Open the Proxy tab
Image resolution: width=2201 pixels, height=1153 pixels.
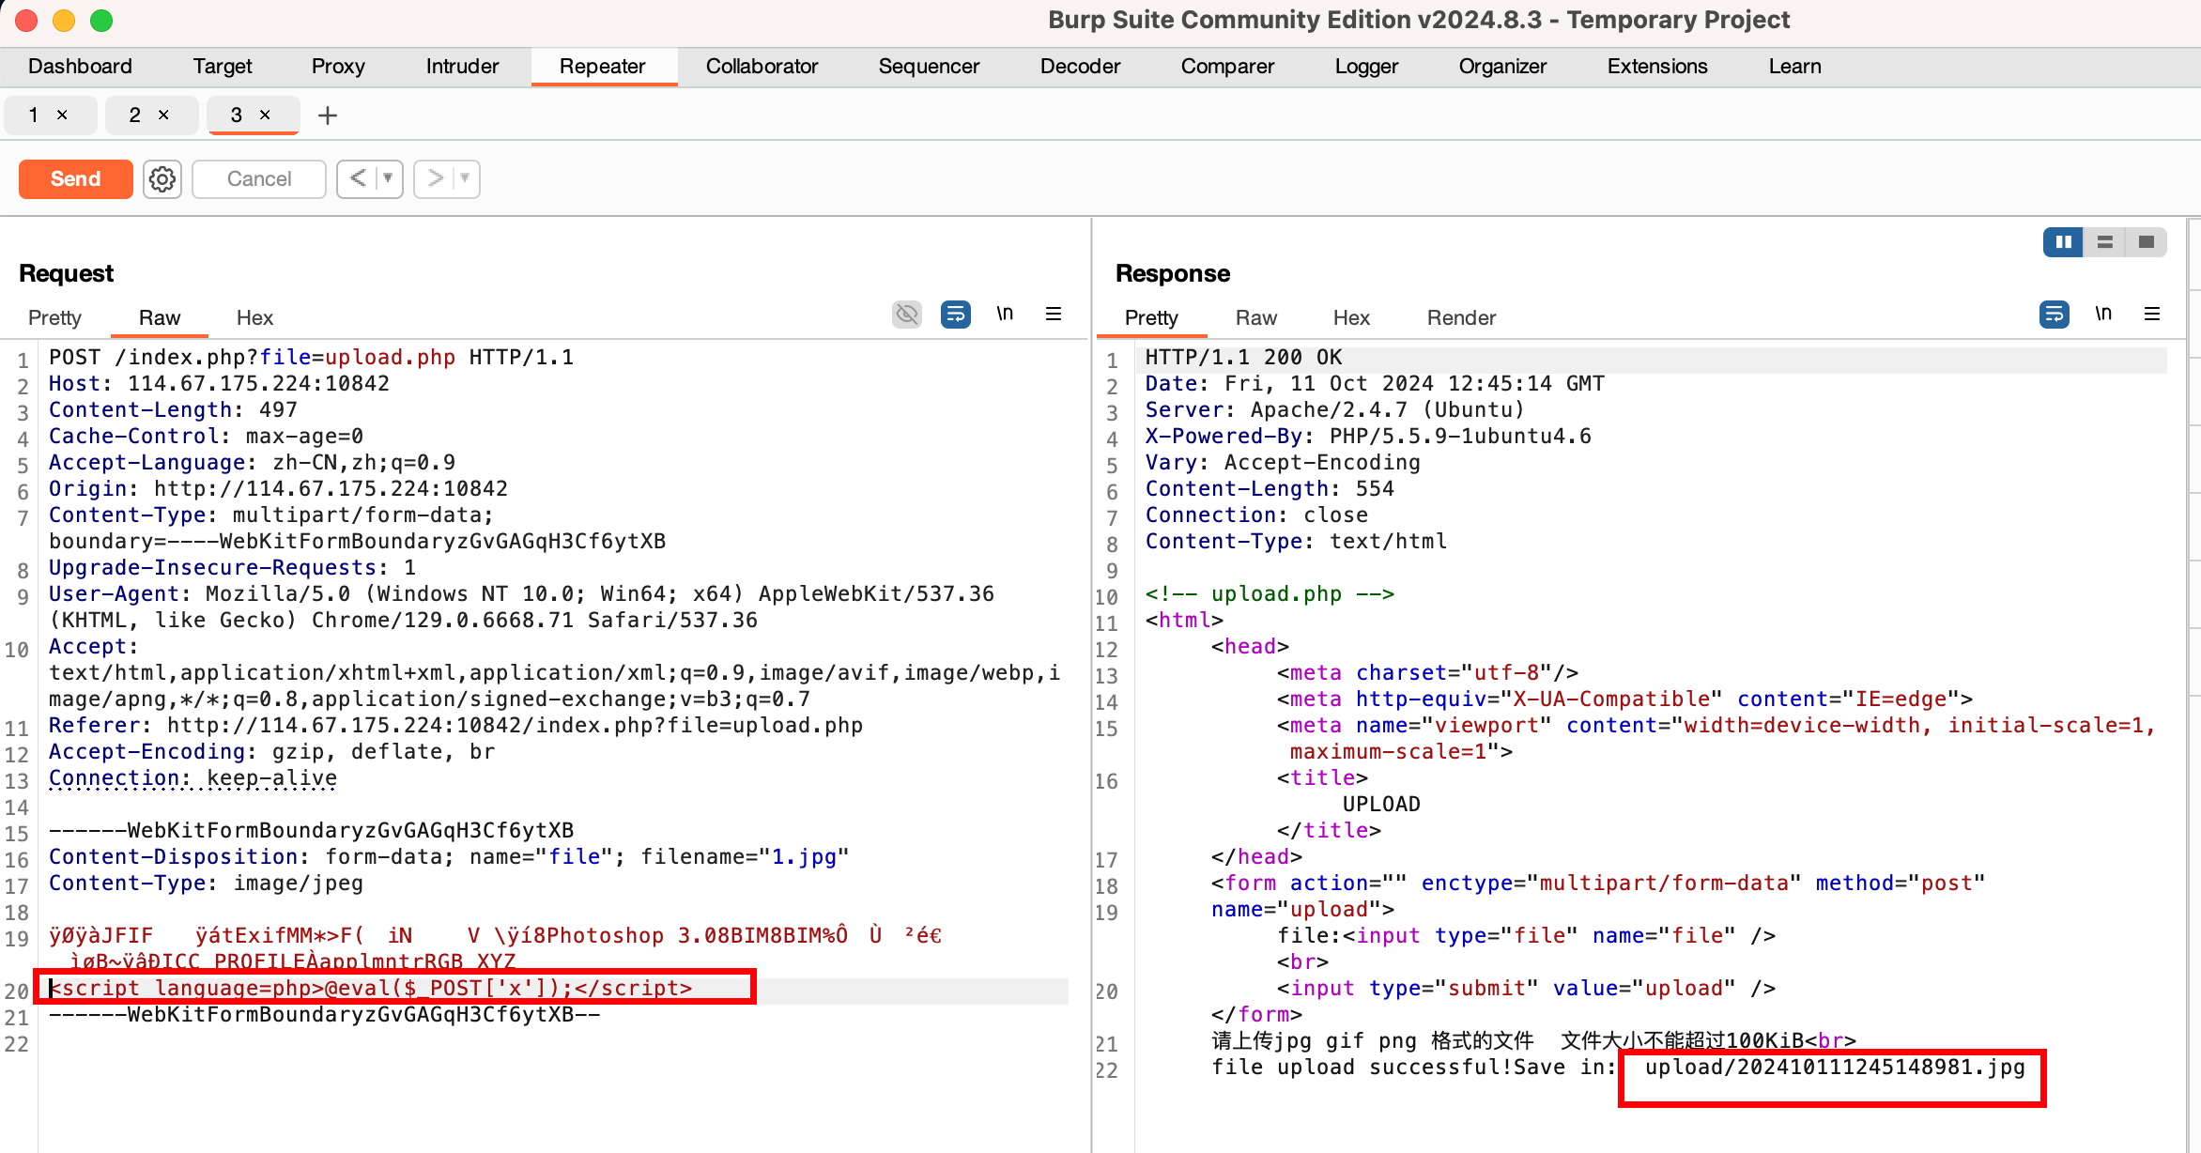[338, 66]
